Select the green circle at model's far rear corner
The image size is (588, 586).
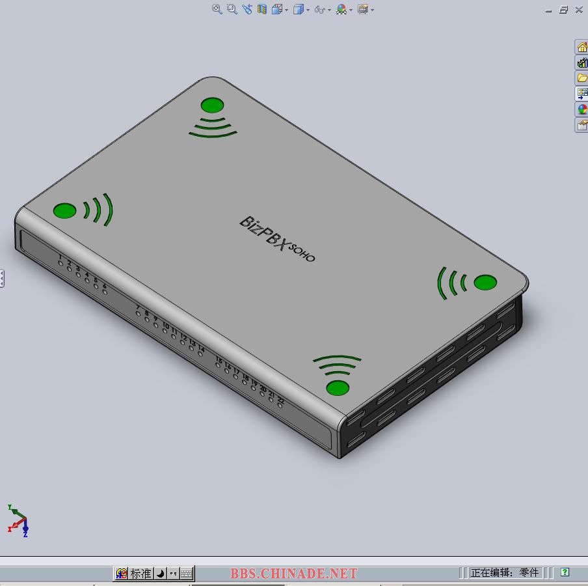[212, 105]
